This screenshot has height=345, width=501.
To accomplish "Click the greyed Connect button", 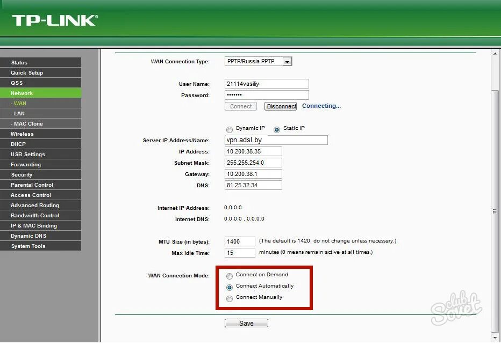I will [x=241, y=106].
